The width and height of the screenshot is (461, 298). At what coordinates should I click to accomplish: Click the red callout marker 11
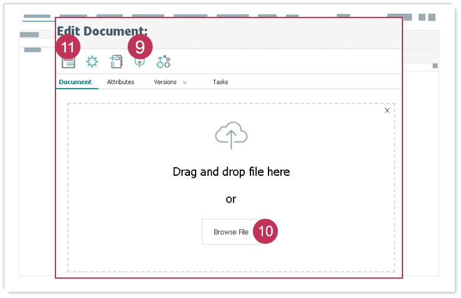click(x=68, y=47)
